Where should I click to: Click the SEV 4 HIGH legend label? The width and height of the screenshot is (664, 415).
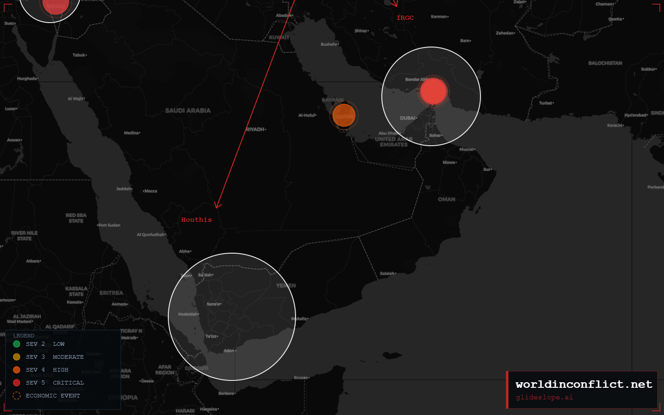tap(60, 370)
